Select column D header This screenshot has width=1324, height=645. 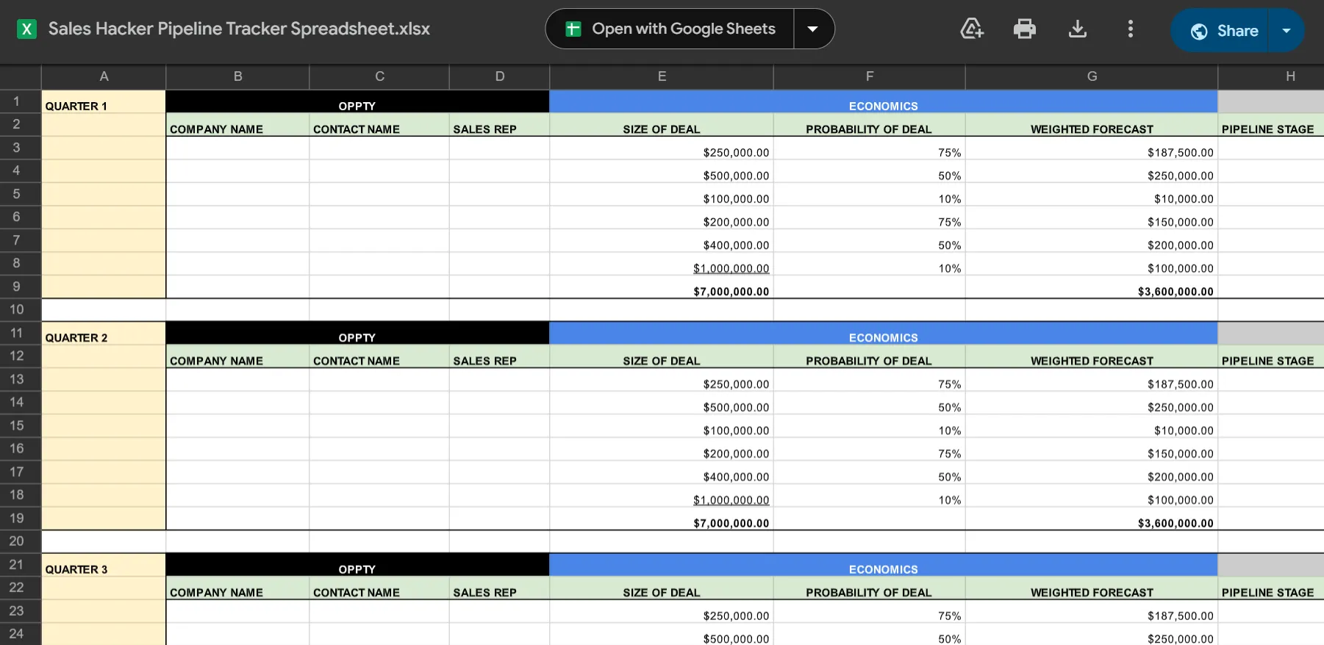pyautogui.click(x=500, y=76)
